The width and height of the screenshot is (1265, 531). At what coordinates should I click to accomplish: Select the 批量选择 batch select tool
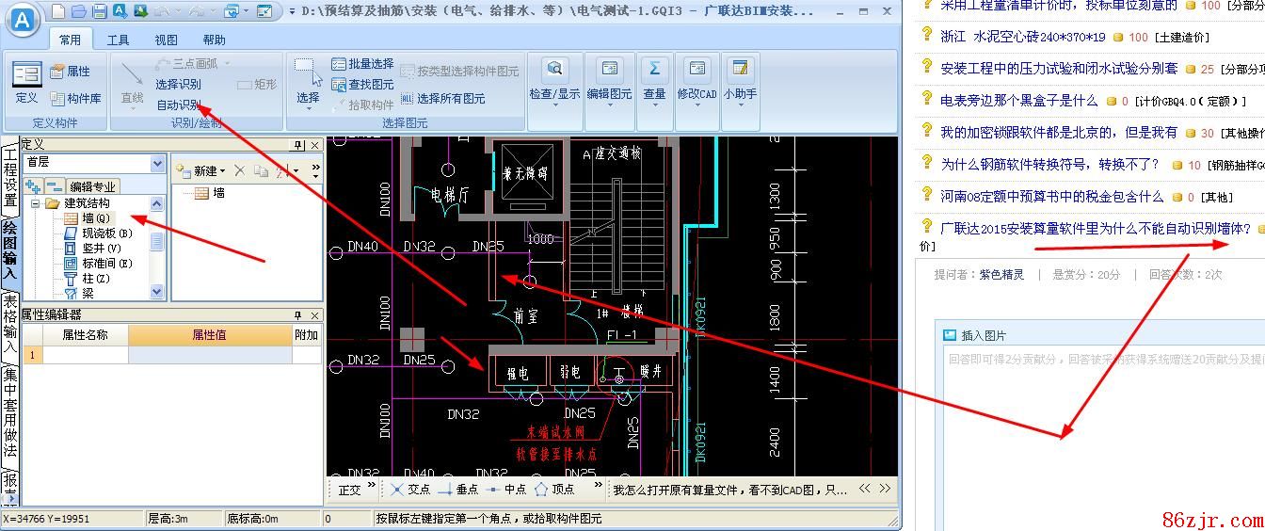point(362,64)
